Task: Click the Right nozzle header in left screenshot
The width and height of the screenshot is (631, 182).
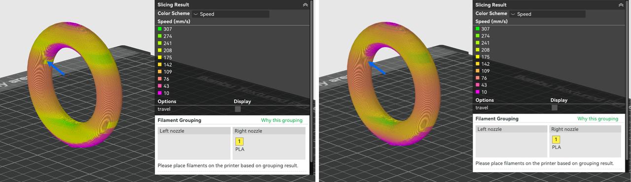Action: click(x=269, y=131)
